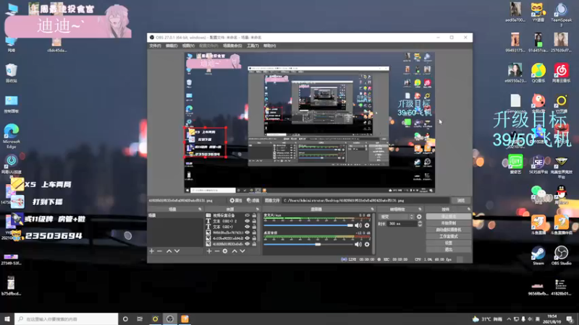Adjust 时长 300 ms duration stepper
579x325 pixels.
pyautogui.click(x=420, y=224)
